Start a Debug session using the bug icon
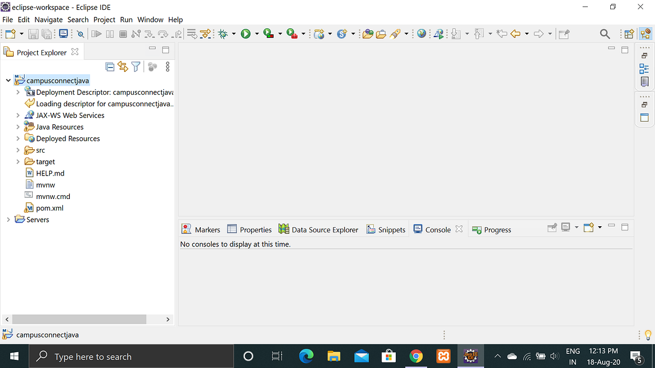This screenshot has height=368, width=655. [x=223, y=34]
